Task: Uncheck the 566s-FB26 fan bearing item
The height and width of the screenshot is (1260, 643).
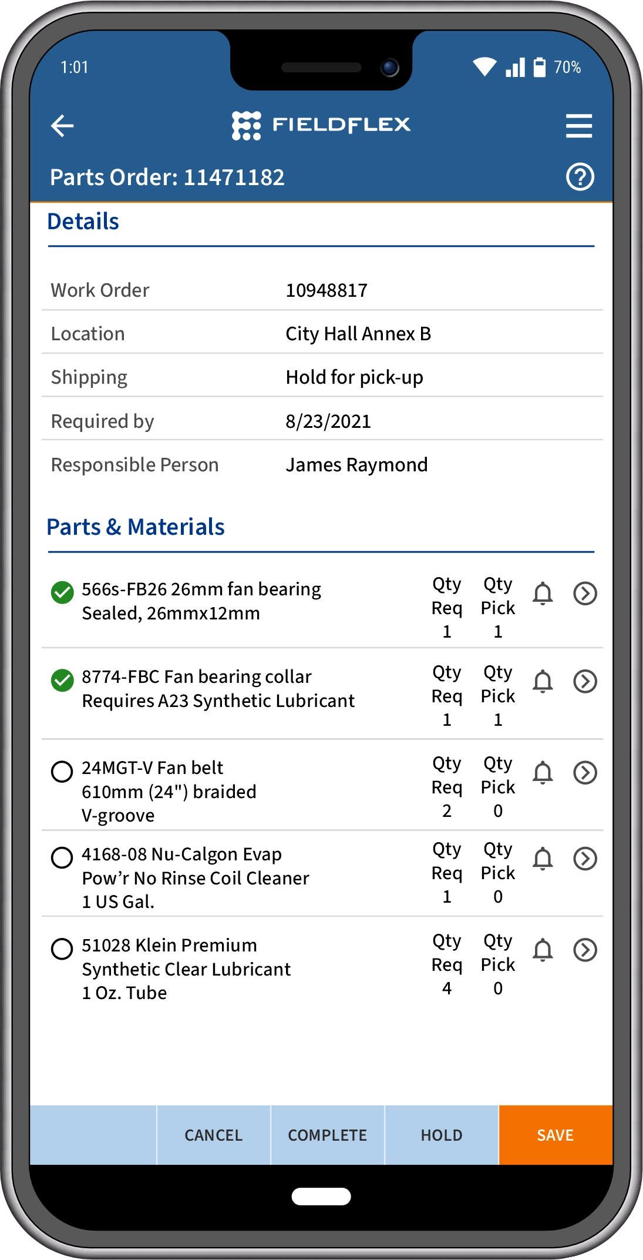Action: coord(62,592)
